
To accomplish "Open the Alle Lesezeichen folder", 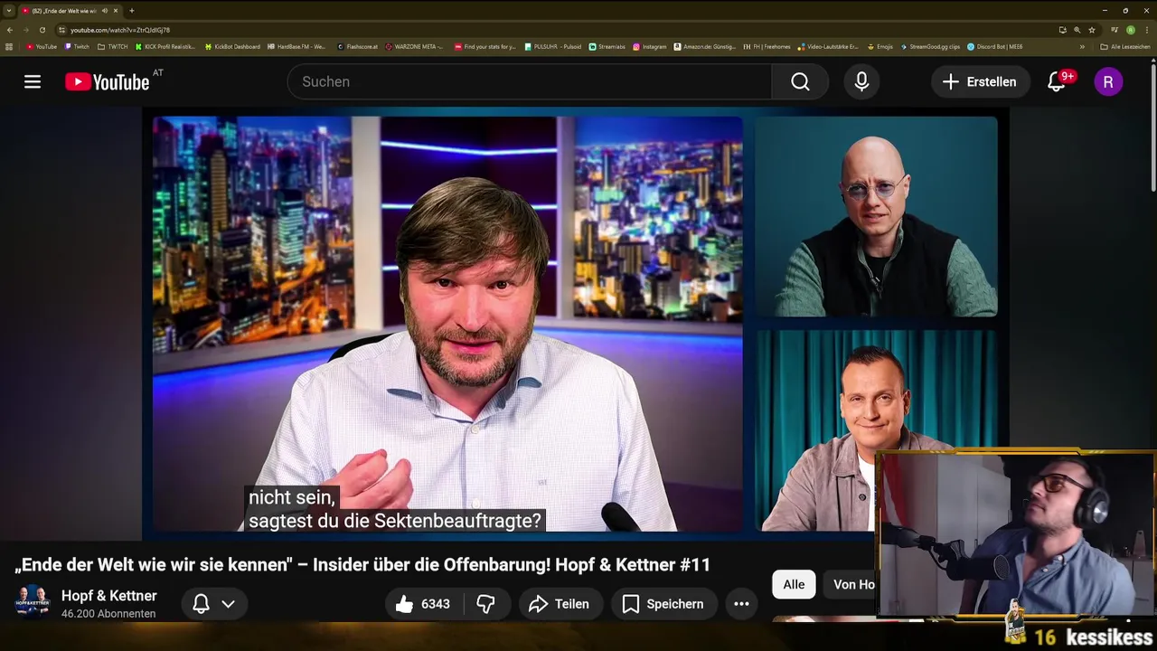I will (1125, 46).
